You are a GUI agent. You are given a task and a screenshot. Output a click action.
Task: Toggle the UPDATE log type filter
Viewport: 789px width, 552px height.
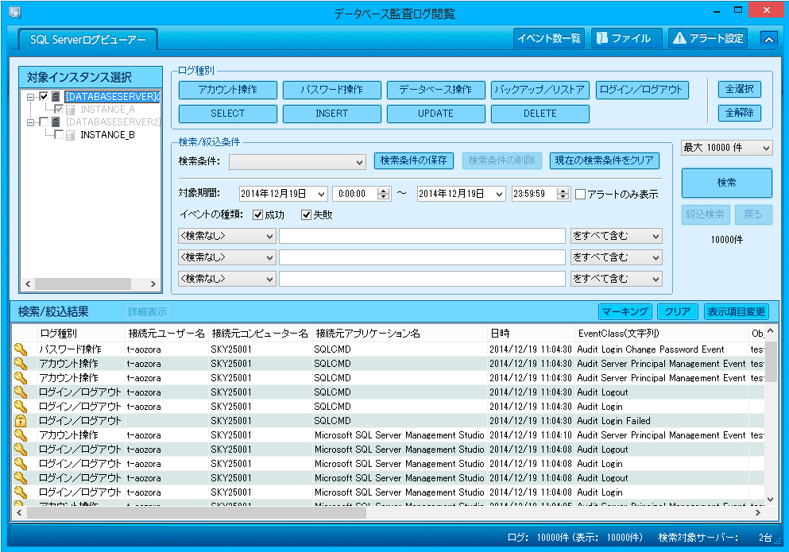(x=436, y=114)
